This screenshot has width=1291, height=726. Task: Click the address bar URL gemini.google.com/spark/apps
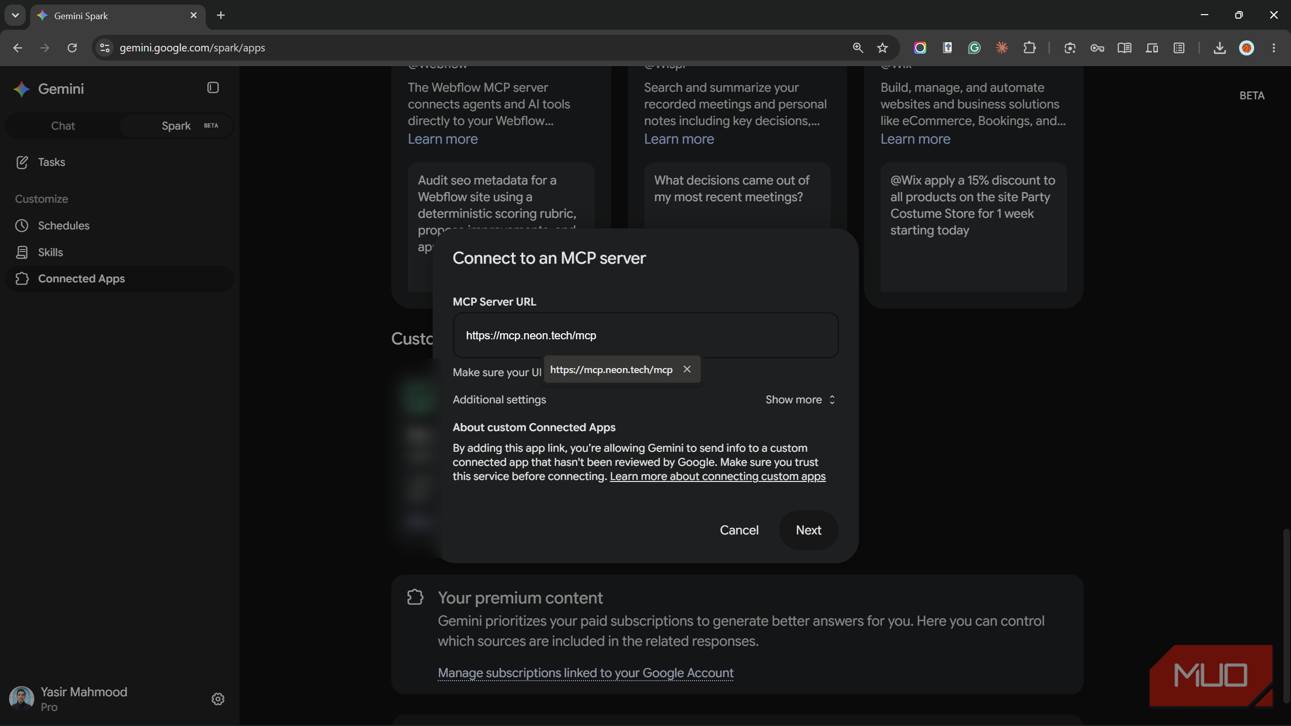tap(192, 48)
